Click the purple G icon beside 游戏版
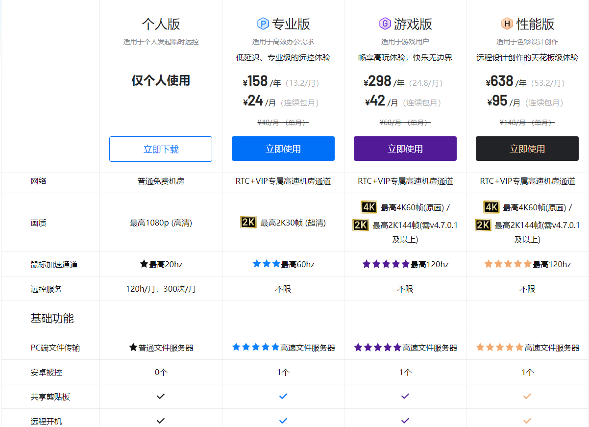Image resolution: width=589 pixels, height=427 pixels. pos(385,24)
